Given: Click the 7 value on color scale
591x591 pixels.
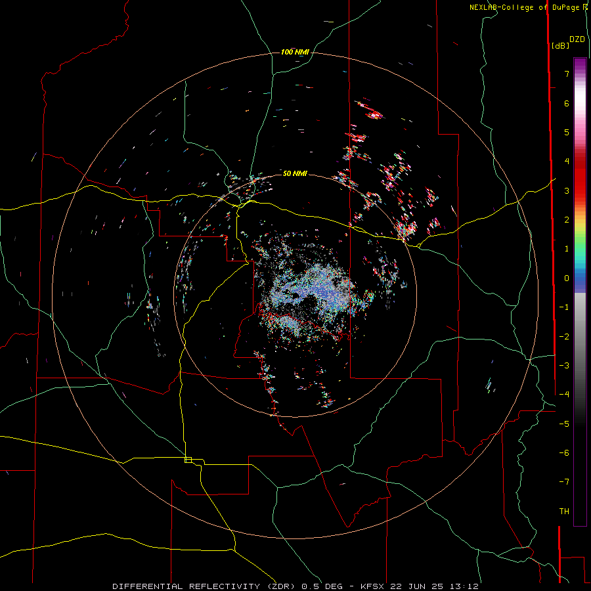Looking at the screenshot, I should tap(567, 74).
